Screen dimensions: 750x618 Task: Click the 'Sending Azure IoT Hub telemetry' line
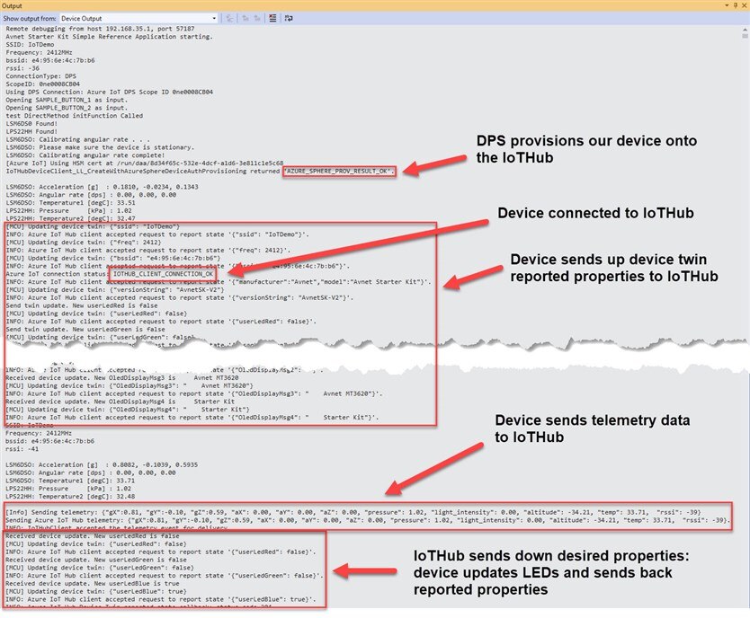point(368,520)
